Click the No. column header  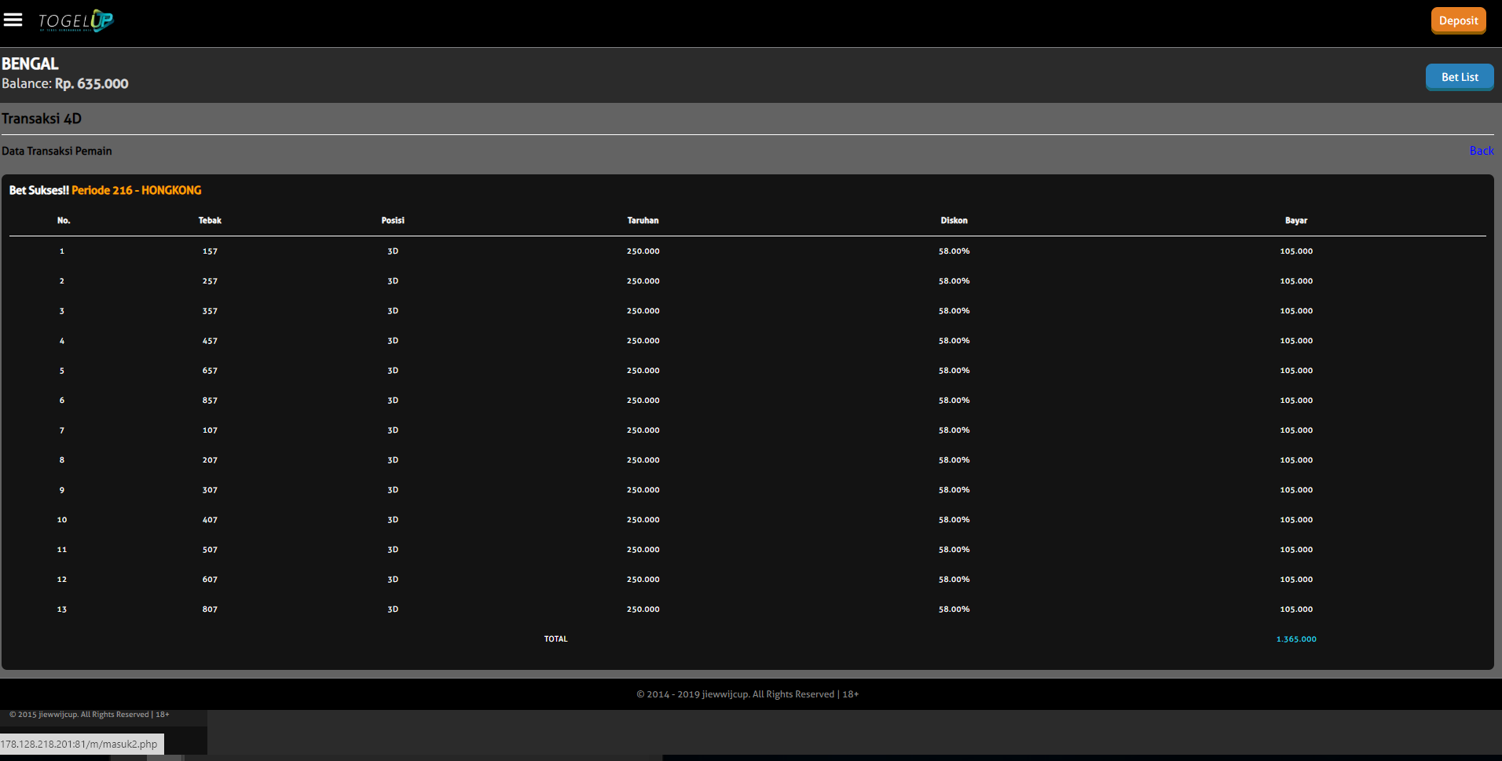(64, 221)
